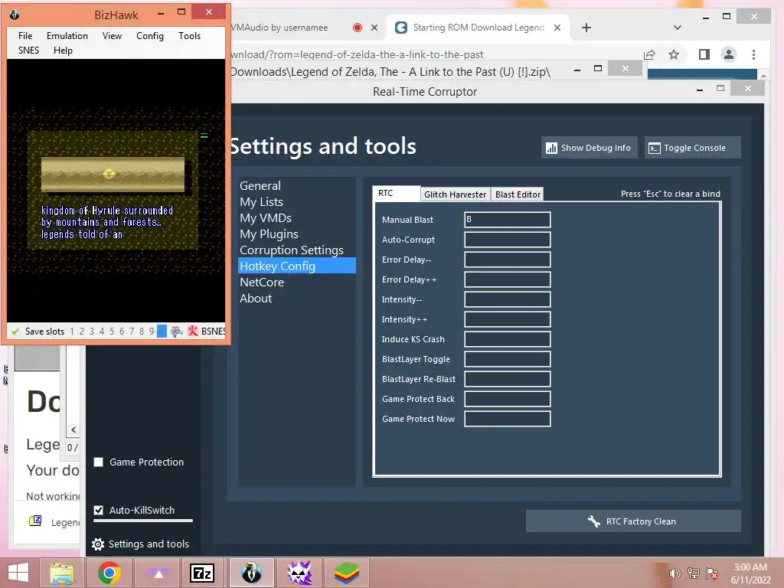This screenshot has height=588, width=784.
Task: Open the BizHawk View menu
Action: coord(112,35)
